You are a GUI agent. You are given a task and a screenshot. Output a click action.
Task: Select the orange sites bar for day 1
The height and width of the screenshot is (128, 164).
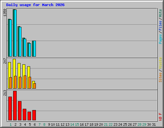pyautogui.click(x=11, y=83)
